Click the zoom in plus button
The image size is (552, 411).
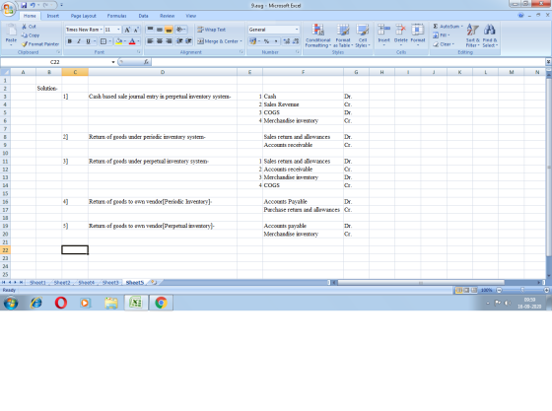(x=546, y=290)
